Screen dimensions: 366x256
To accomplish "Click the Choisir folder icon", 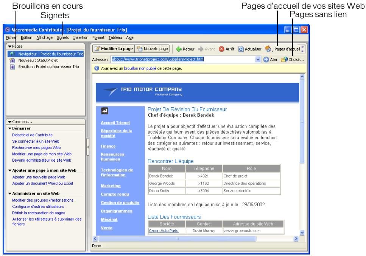I will point(284,59).
